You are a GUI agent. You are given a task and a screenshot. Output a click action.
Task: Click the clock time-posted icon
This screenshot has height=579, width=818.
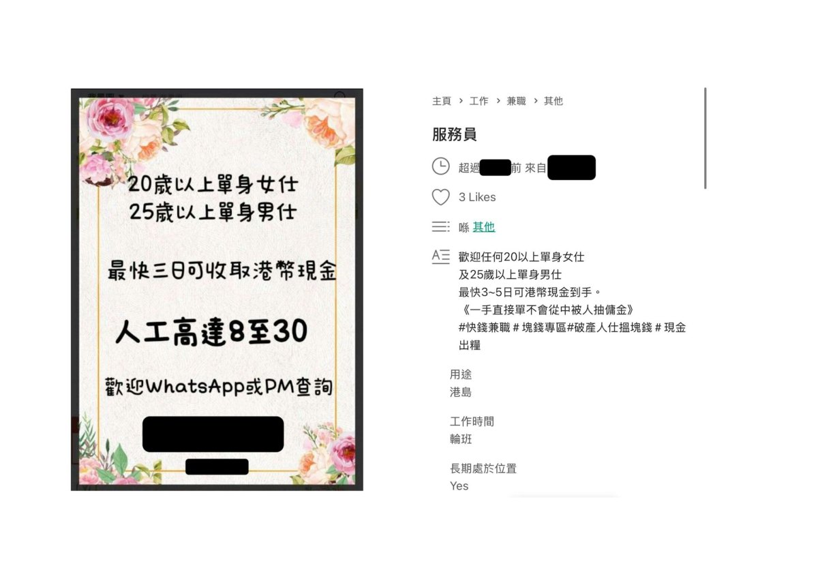[x=441, y=166]
